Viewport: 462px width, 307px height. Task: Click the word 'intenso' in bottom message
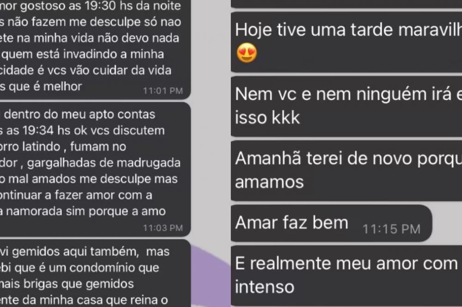(265, 287)
